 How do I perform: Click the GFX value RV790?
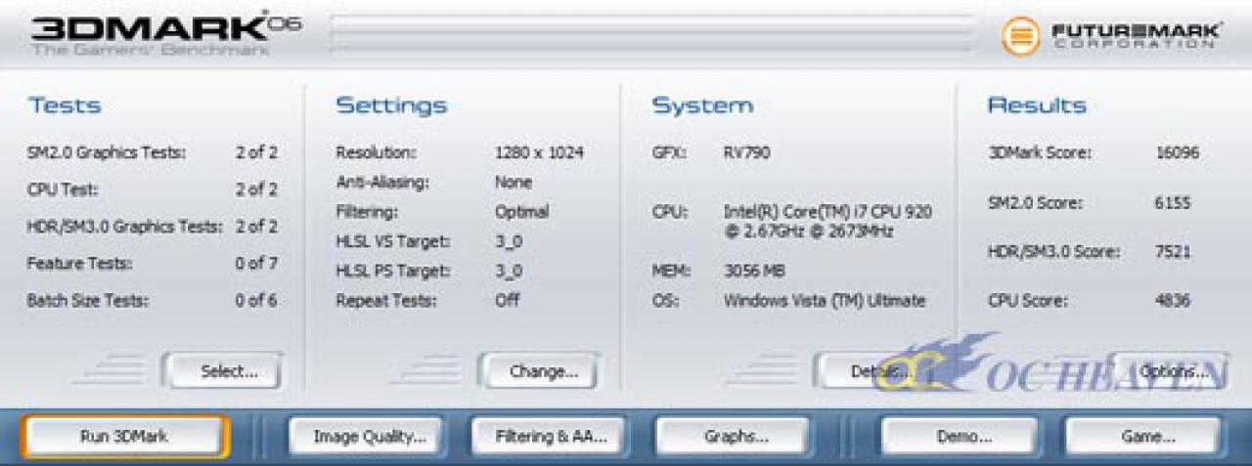point(745,153)
